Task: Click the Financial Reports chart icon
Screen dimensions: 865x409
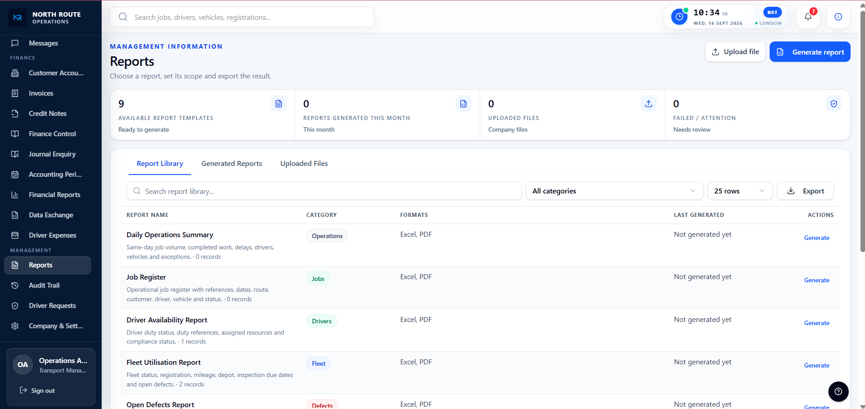Action: 15,195
